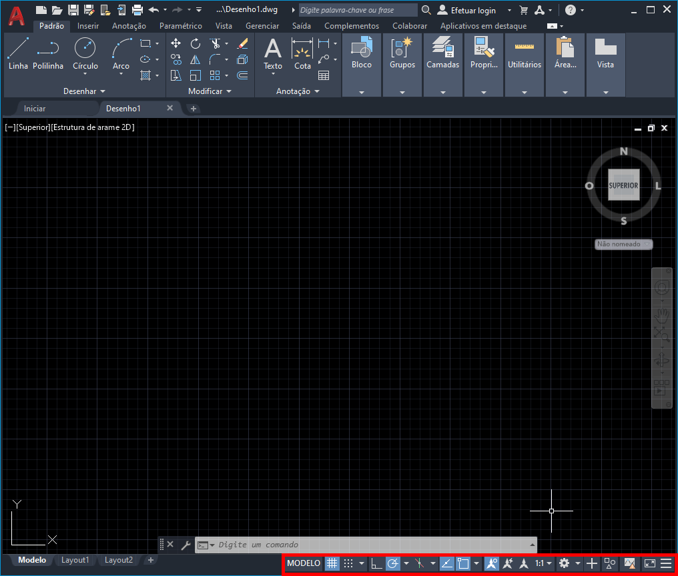Open the Círculo options dropdown arrow

click(85, 74)
